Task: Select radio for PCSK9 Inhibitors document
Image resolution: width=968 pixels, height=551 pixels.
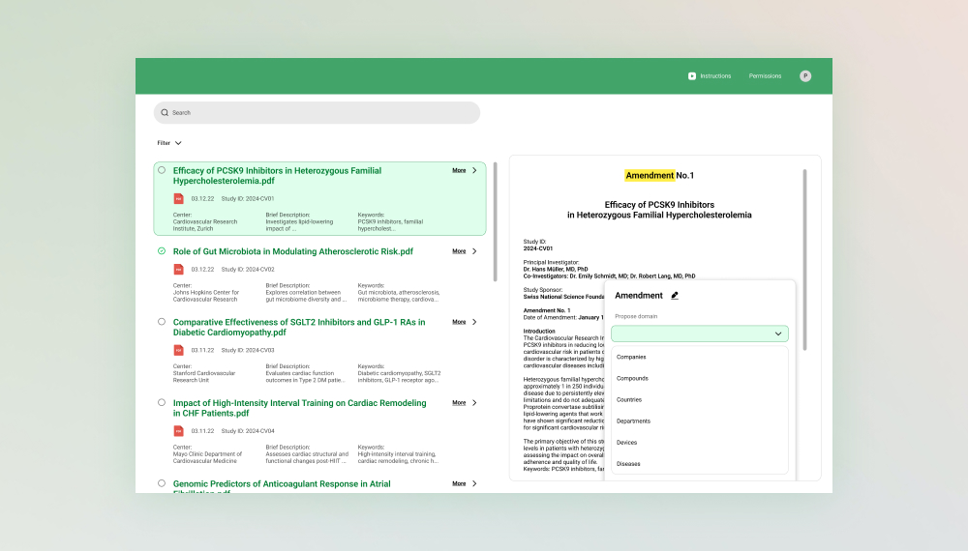Action: [162, 170]
